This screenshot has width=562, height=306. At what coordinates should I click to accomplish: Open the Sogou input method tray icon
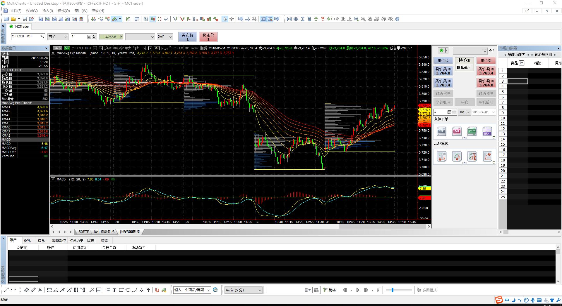pyautogui.click(x=499, y=300)
